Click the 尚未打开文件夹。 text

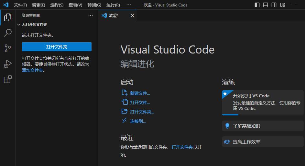coord(38,35)
